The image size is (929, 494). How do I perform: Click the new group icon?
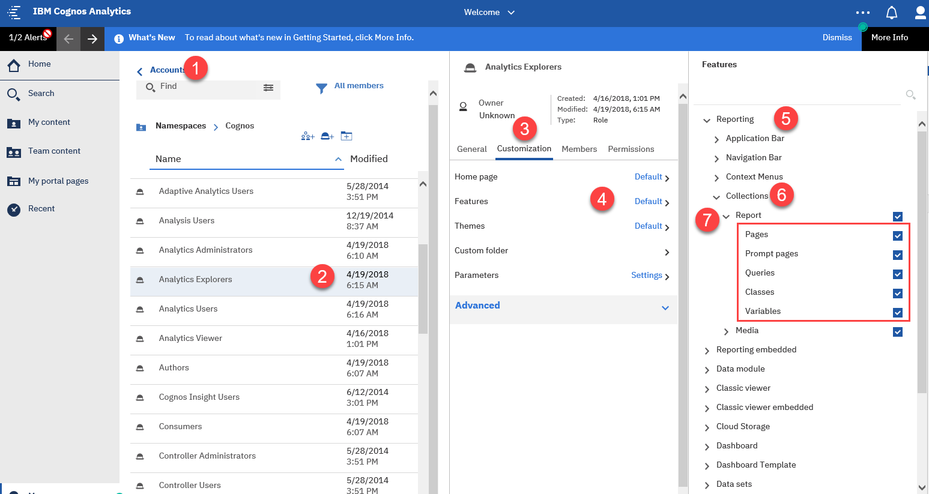click(307, 136)
